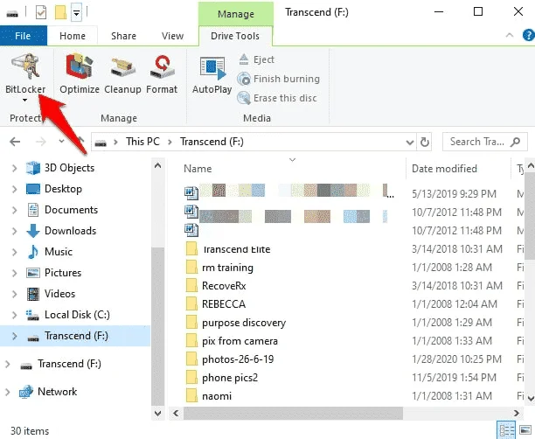Click the Search Transcend input field
Viewport: 535px width, 439px height.
pyautogui.click(x=484, y=142)
